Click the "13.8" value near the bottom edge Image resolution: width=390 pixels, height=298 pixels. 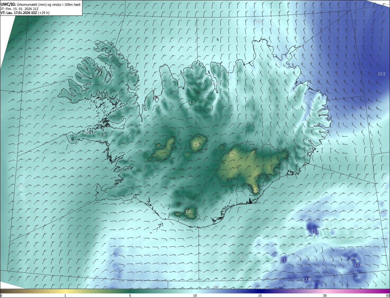[307, 280]
